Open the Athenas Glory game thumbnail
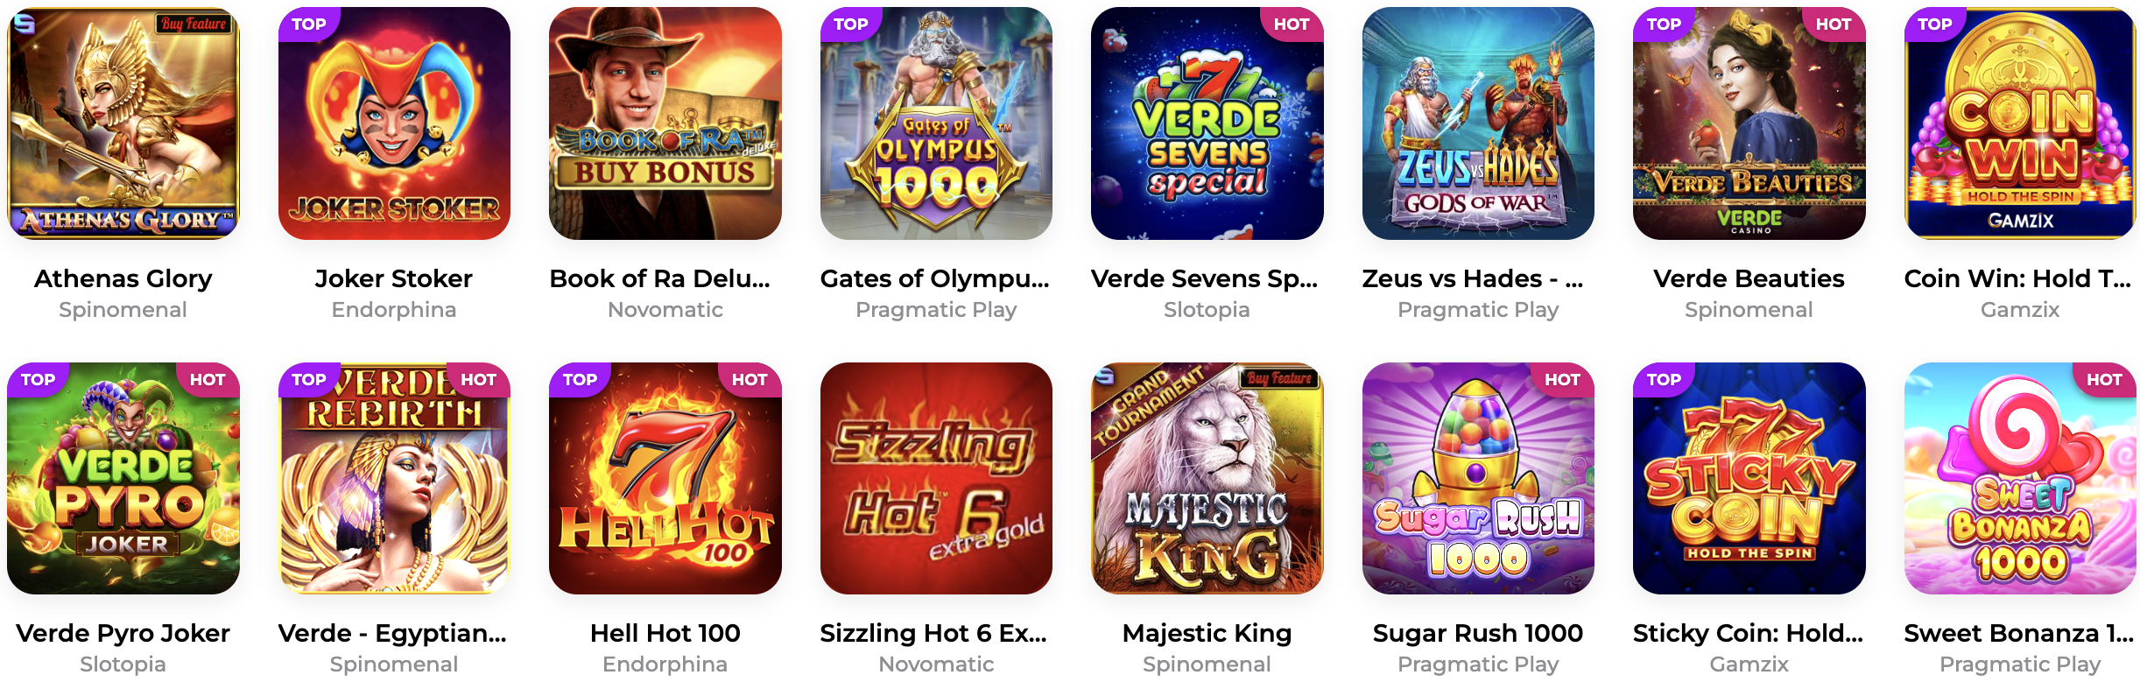This screenshot has height=689, width=2140. tap(123, 123)
